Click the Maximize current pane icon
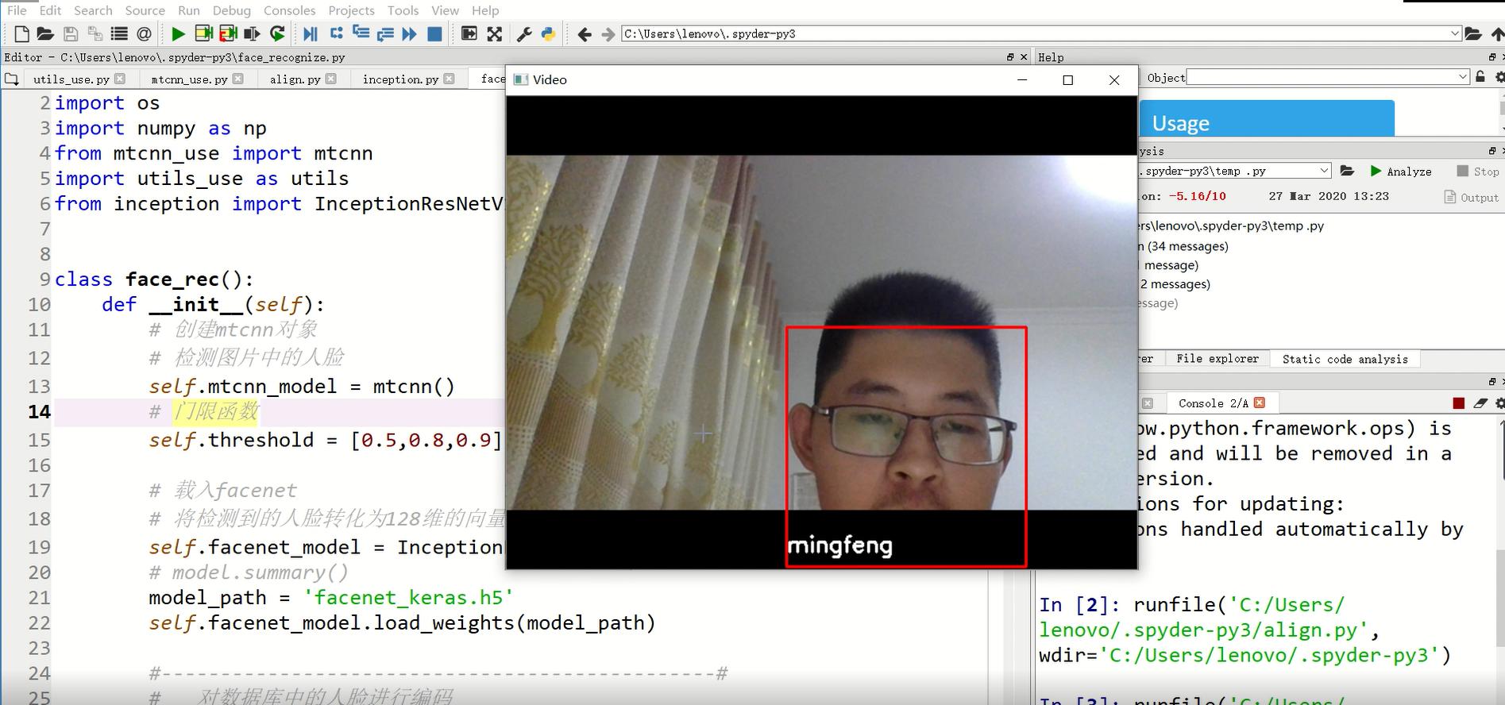 (494, 33)
